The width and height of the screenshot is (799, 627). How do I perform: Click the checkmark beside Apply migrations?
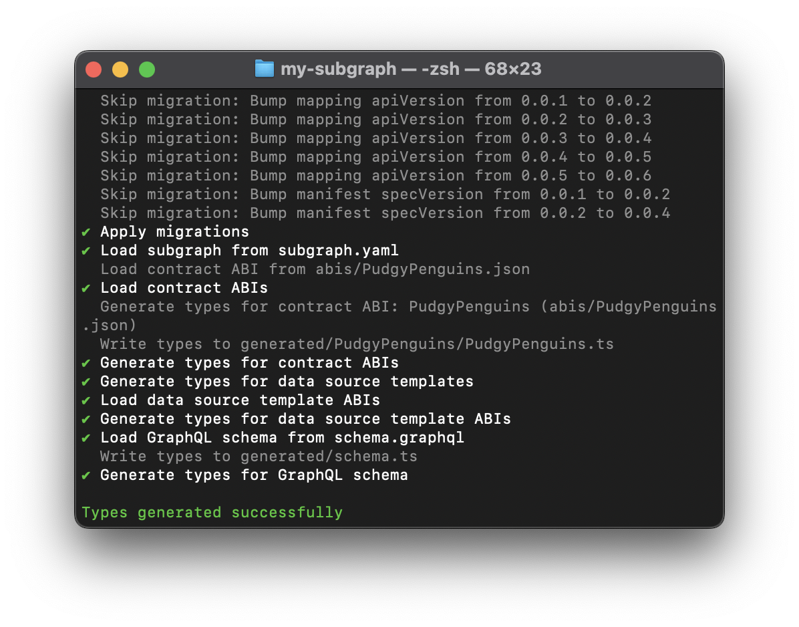[x=86, y=232]
